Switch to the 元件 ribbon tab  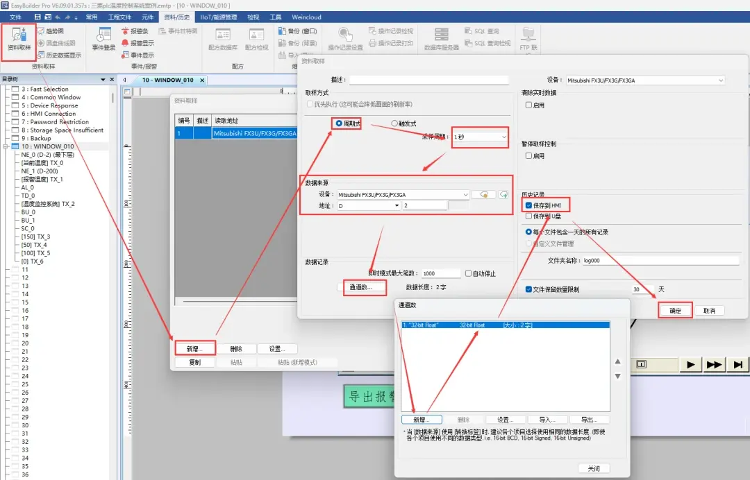(x=148, y=17)
